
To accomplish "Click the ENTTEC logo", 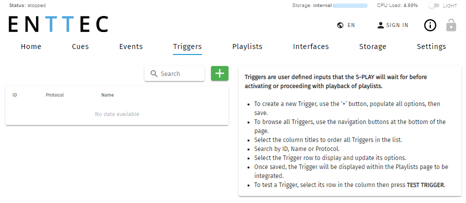I will tap(58, 24).
